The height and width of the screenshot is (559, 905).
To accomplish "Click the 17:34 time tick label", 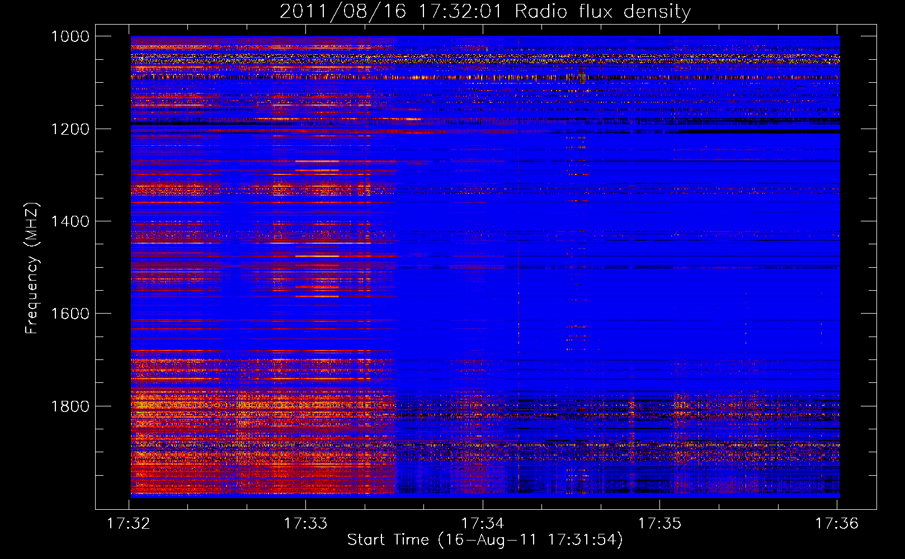I will tap(482, 524).
